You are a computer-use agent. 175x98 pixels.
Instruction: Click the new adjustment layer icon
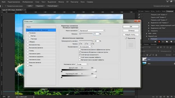164,97
